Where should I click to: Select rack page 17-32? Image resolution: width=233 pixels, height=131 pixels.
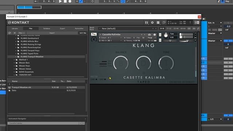pos(169,28)
